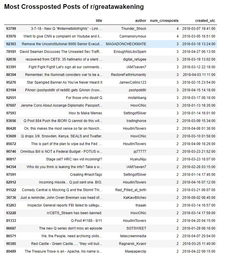Click author Cannanonymous

coord(133,36)
